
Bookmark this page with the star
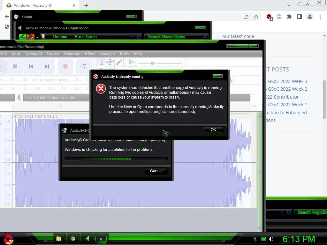tap(256, 17)
